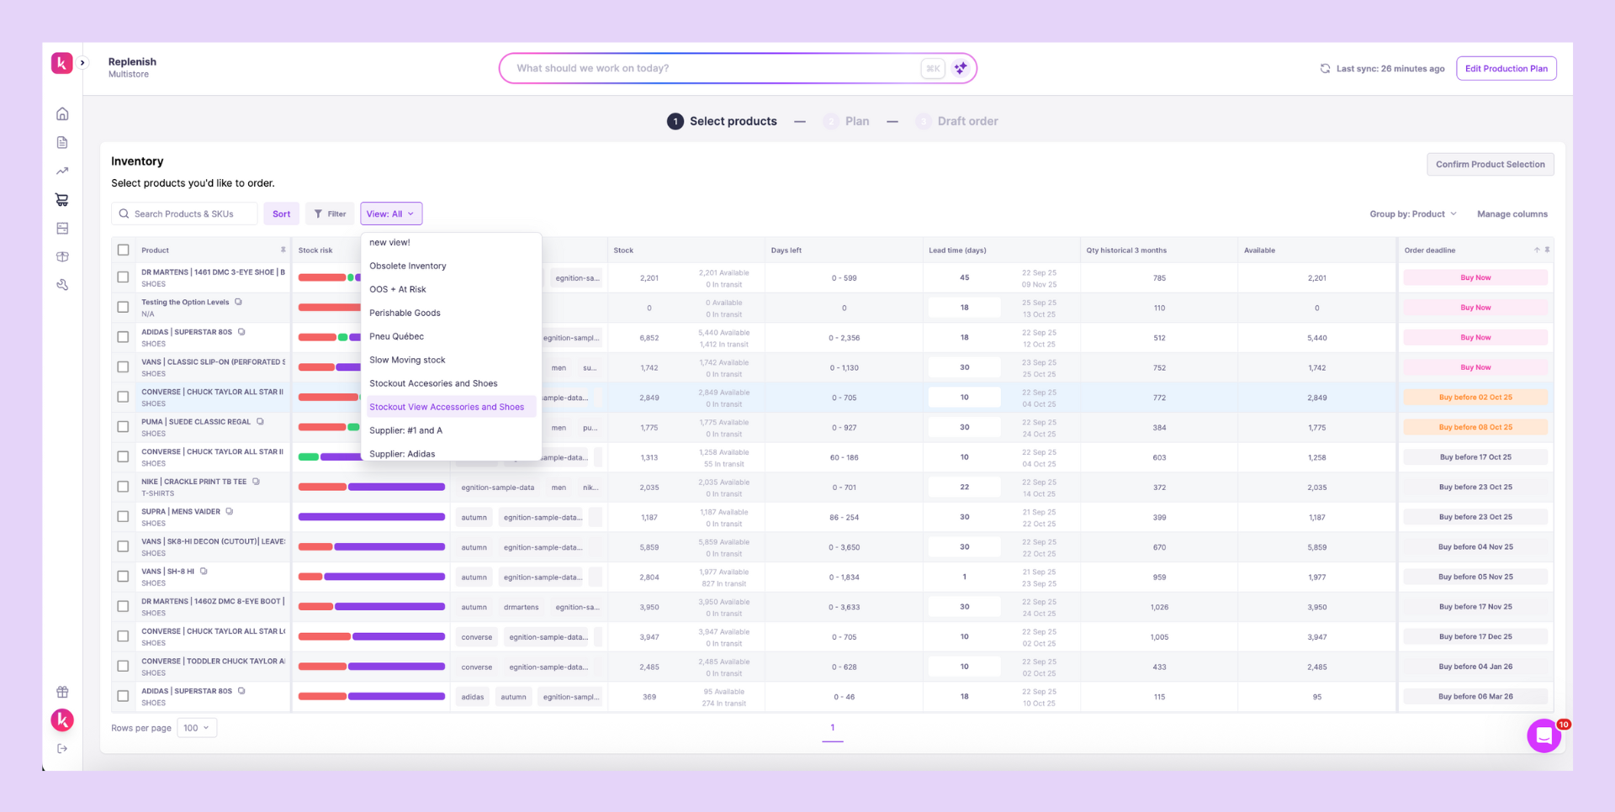This screenshot has width=1615, height=812.
Task: Click the Edit Production Plan button
Action: pyautogui.click(x=1506, y=68)
